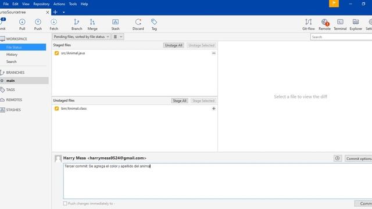The width and height of the screenshot is (372, 209).
Task: Open Remote with the alert badge
Action: [x=324, y=24]
